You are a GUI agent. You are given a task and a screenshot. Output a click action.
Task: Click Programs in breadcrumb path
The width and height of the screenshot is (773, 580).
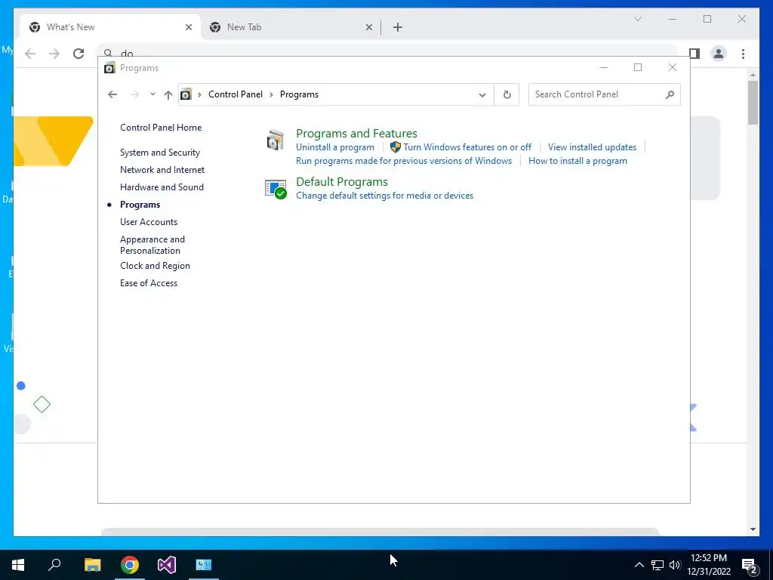299,94
